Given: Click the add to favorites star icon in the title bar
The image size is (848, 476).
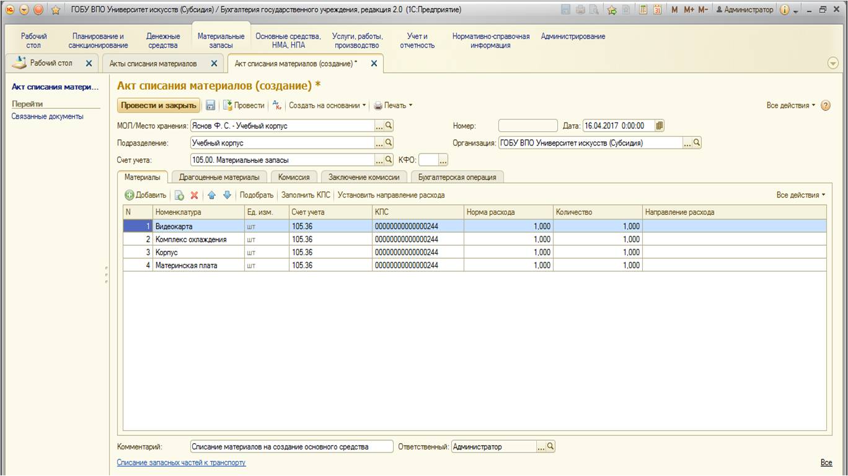Looking at the screenshot, I should [x=612, y=10].
